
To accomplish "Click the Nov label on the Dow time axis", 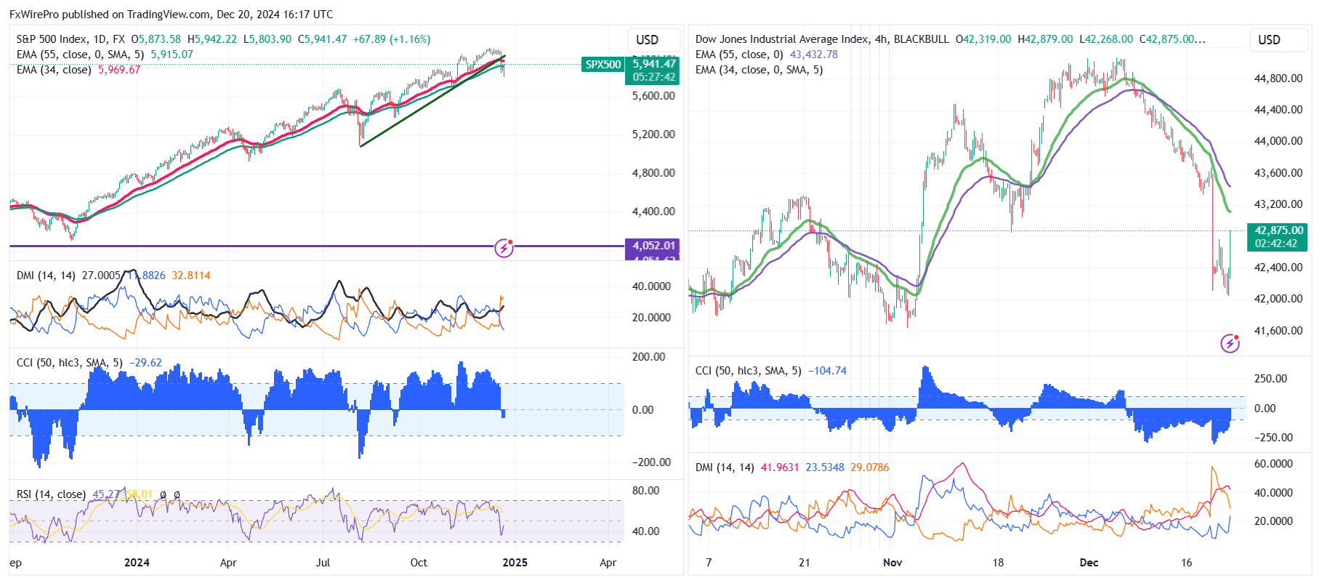I will coord(892,563).
